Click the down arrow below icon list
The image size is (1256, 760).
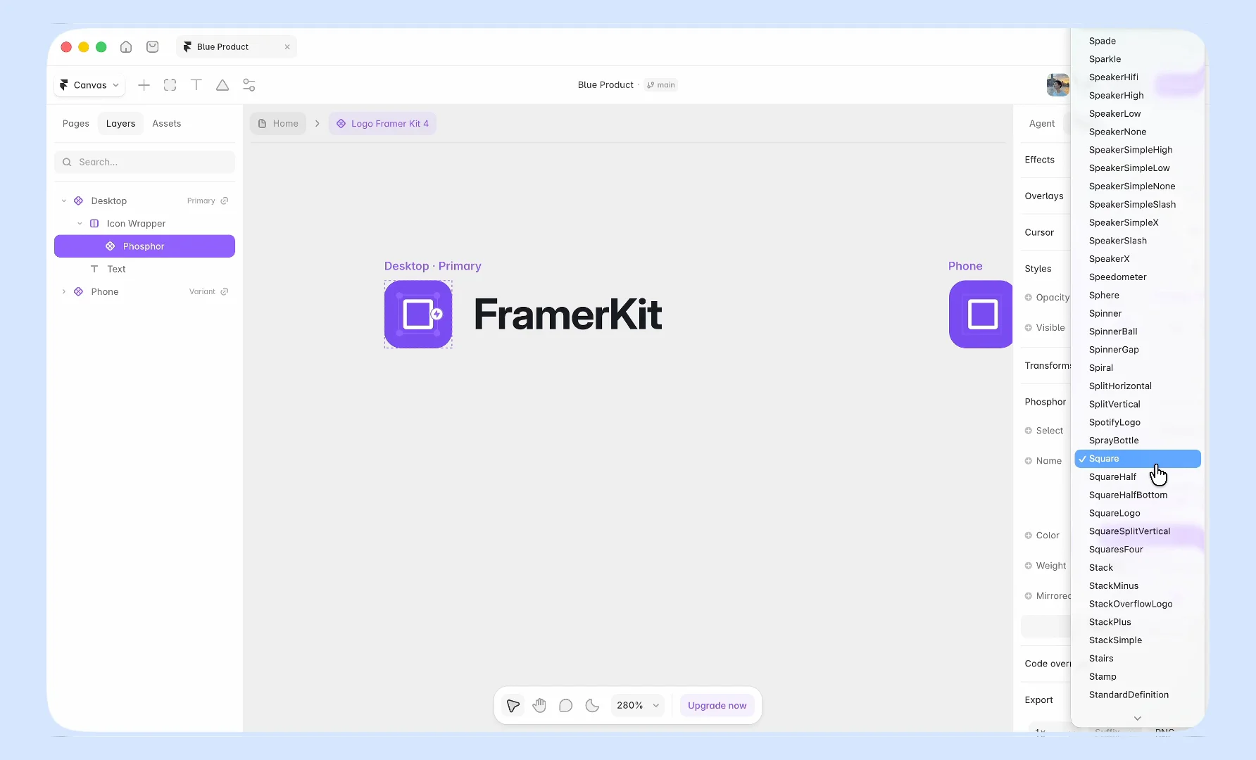1138,718
